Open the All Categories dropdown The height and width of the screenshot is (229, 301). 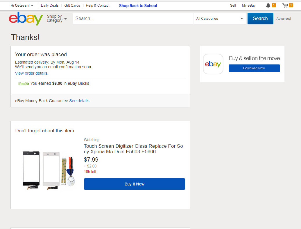point(220,19)
